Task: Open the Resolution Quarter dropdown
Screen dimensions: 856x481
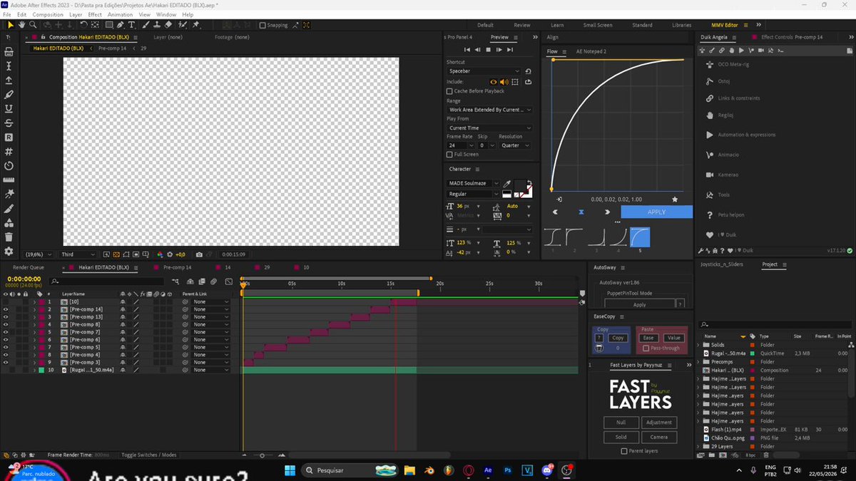Action: point(515,145)
